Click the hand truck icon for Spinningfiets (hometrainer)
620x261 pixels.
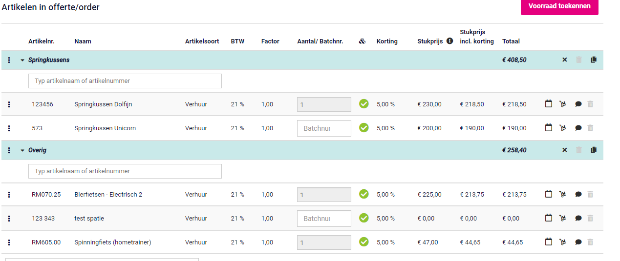click(563, 242)
